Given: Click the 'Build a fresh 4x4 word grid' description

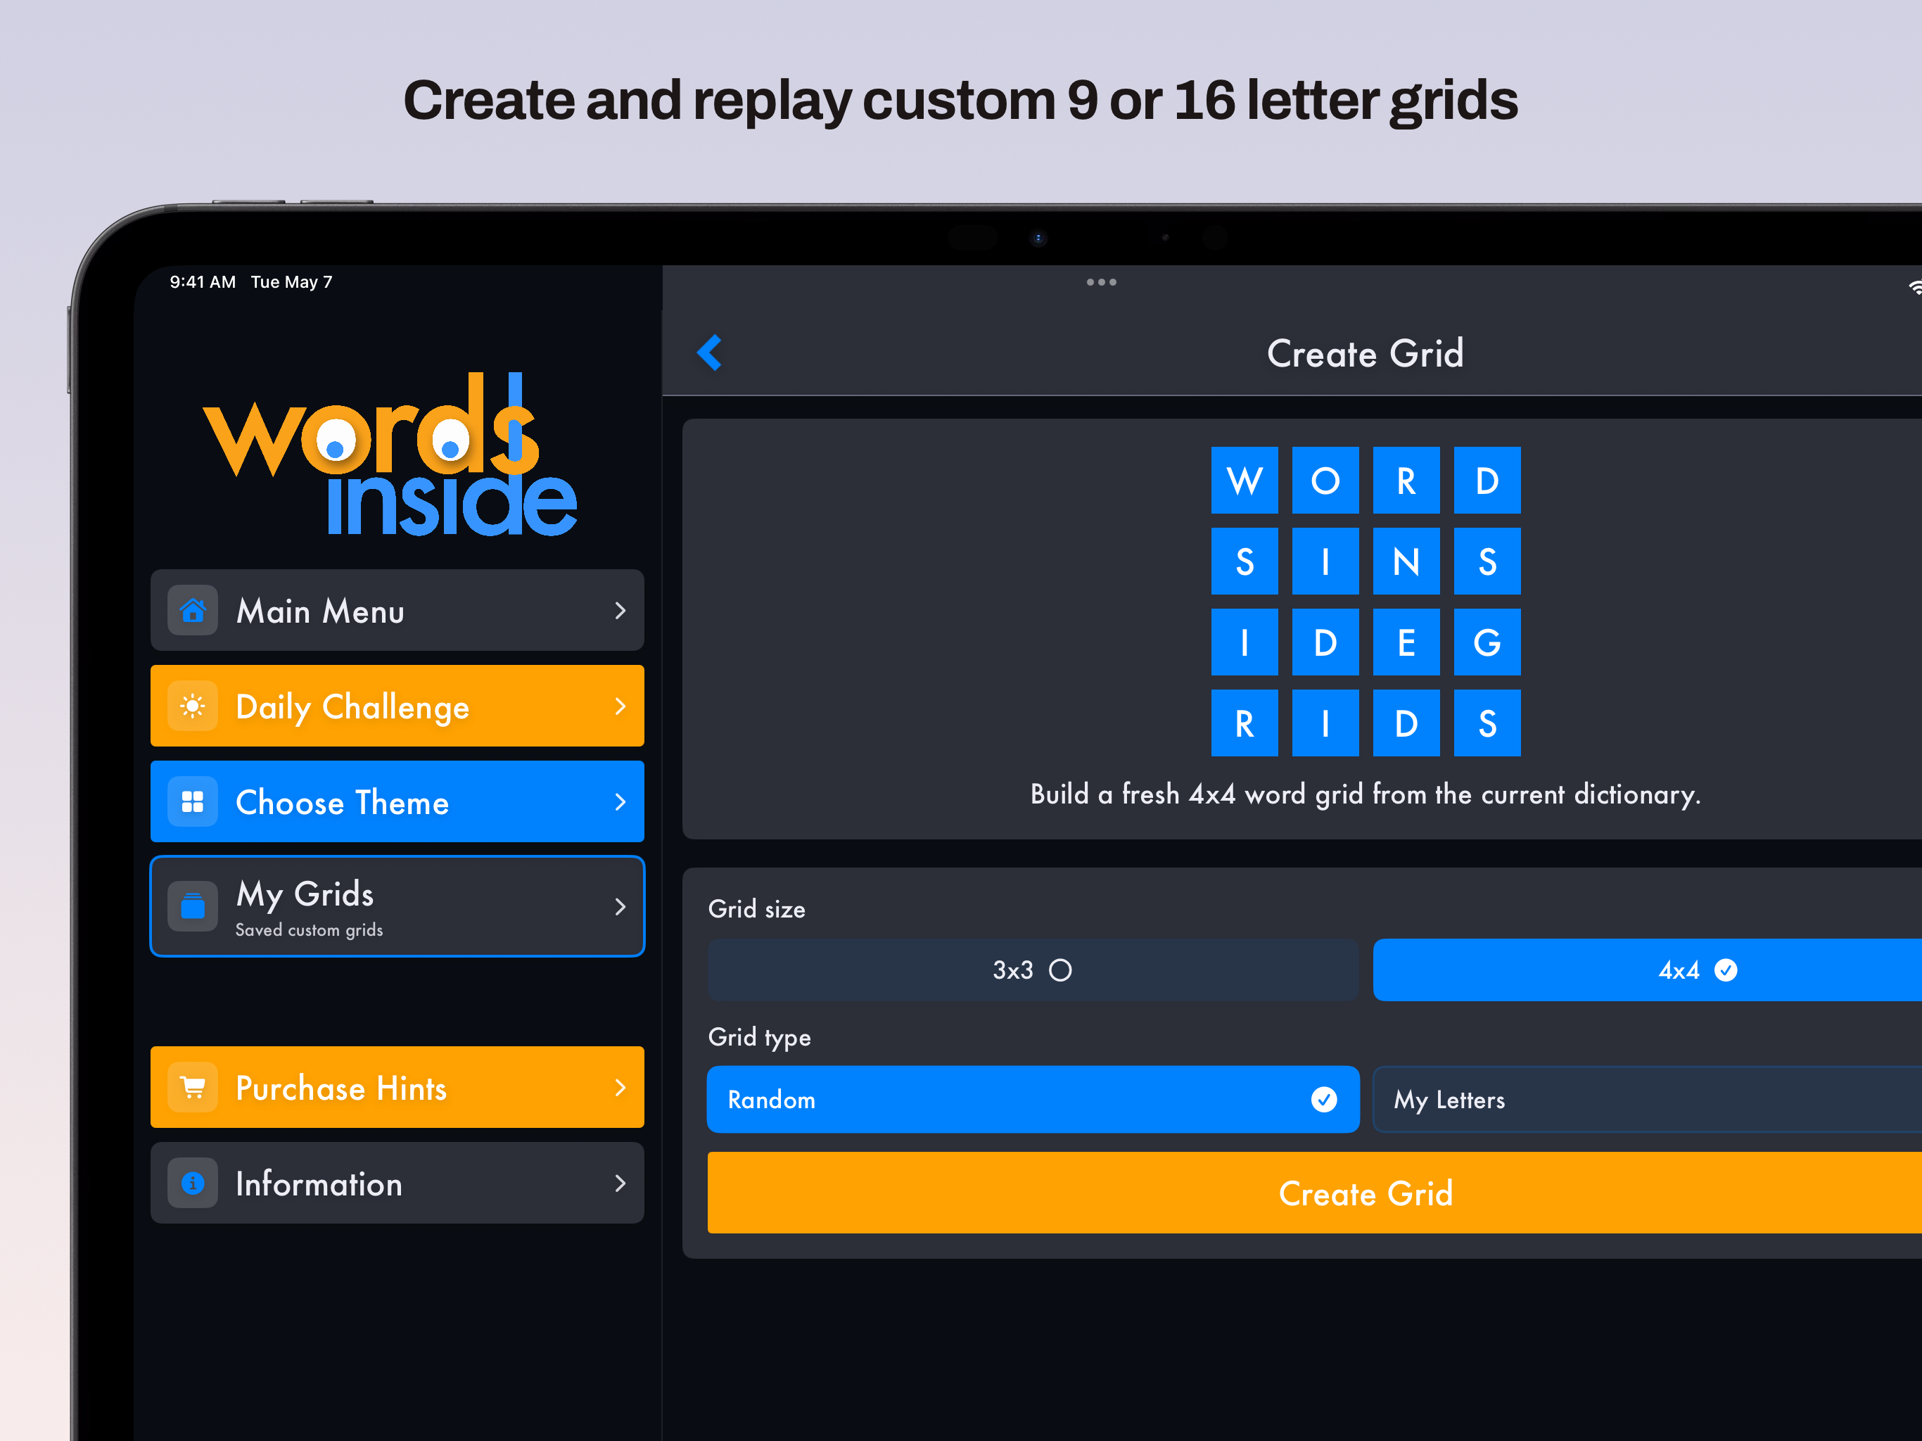Looking at the screenshot, I should click(x=1365, y=794).
